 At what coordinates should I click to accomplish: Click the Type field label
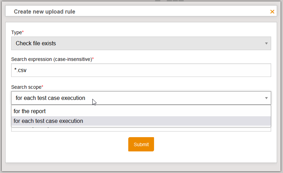[16, 32]
